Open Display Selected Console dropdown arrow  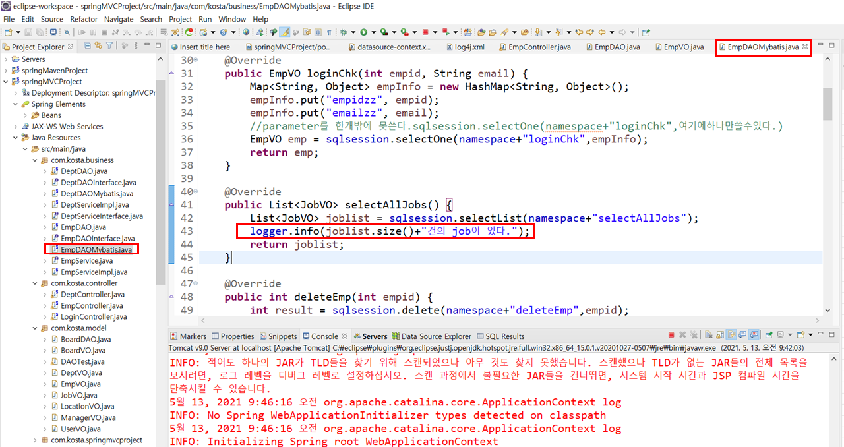coord(790,335)
